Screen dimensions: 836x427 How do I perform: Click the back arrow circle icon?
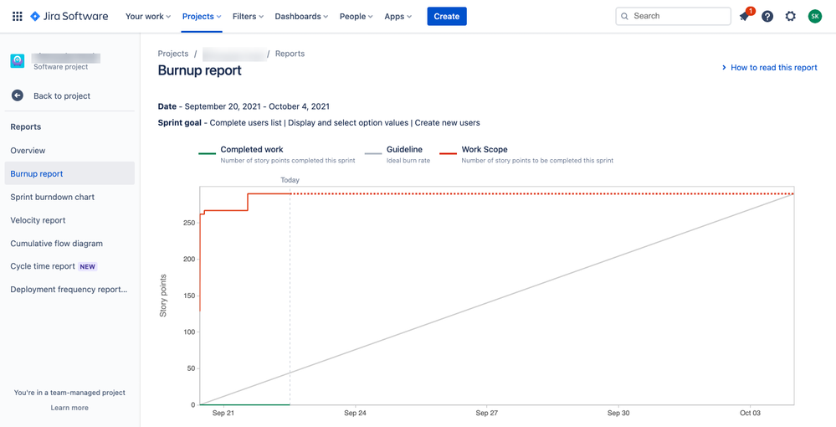click(x=18, y=95)
